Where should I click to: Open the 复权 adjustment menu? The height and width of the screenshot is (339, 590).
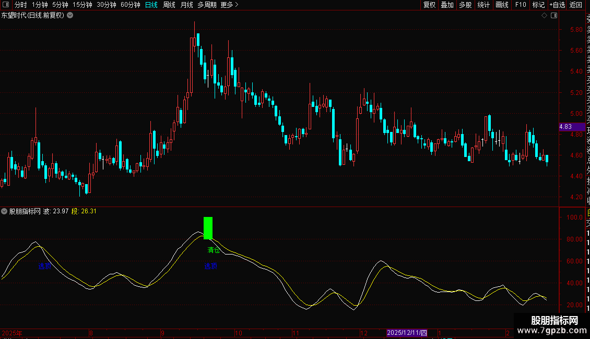(429, 5)
